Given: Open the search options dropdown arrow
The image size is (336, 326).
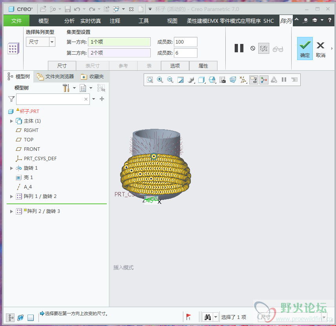Looking at the screenshot, I should pyautogui.click(x=94, y=99).
